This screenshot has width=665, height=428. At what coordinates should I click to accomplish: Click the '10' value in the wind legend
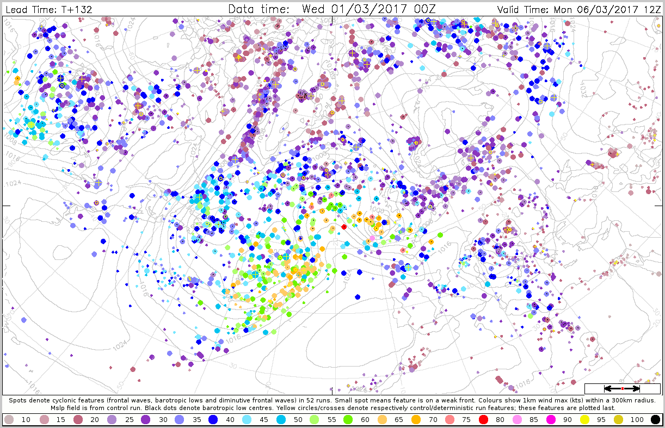[x=26, y=419]
